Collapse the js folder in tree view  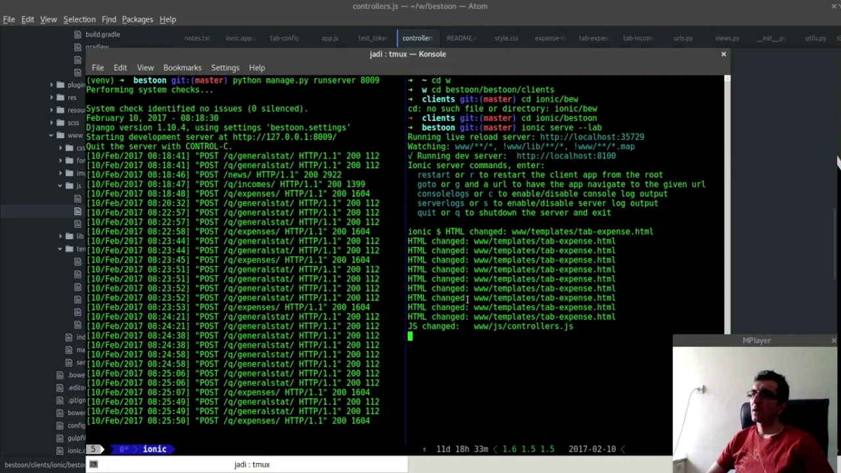60,186
